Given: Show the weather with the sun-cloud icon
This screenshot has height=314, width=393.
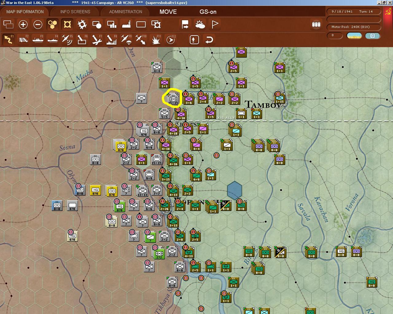Looking at the screenshot, I should [x=200, y=24].
